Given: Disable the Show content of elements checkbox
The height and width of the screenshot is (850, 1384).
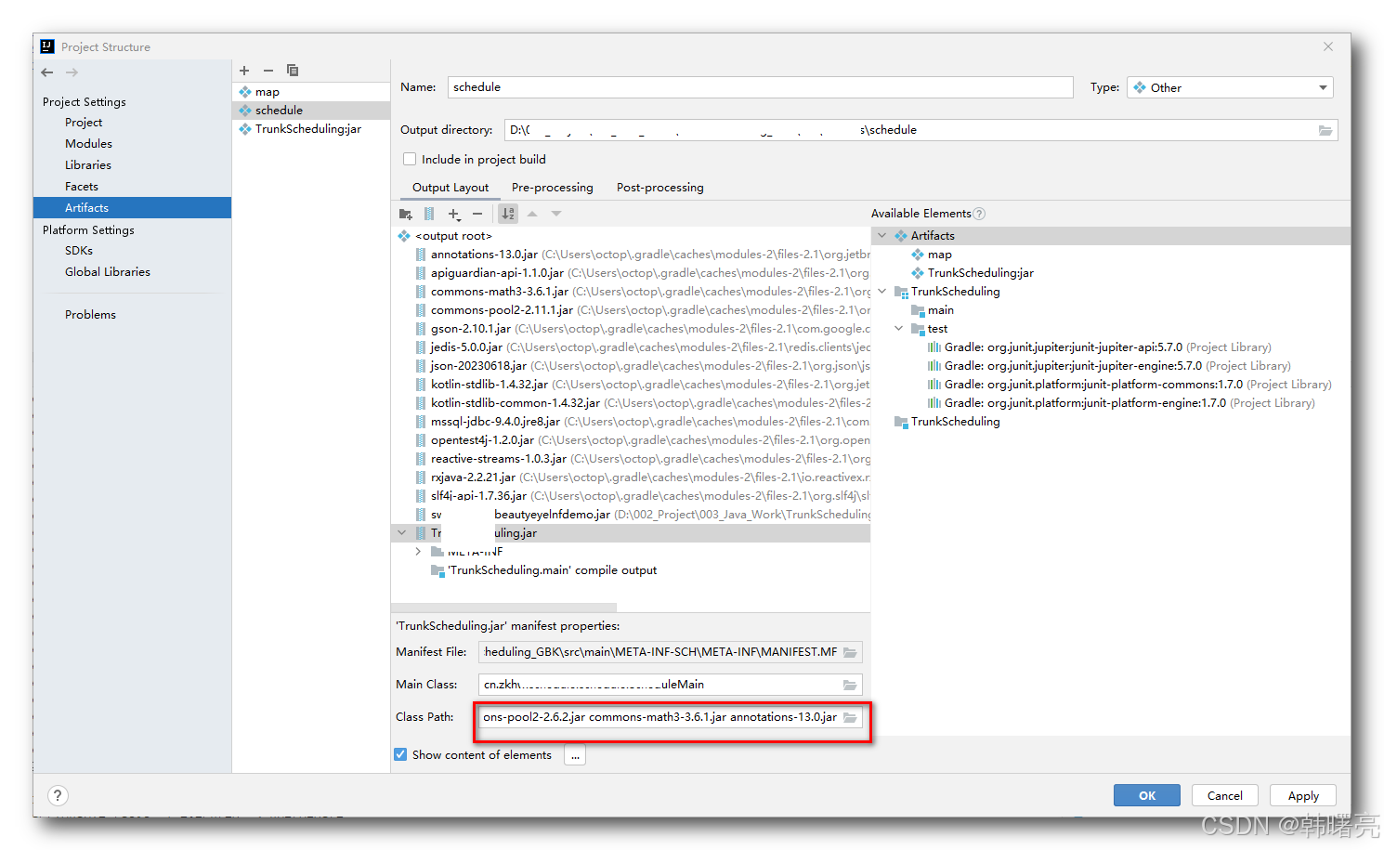Looking at the screenshot, I should [400, 754].
